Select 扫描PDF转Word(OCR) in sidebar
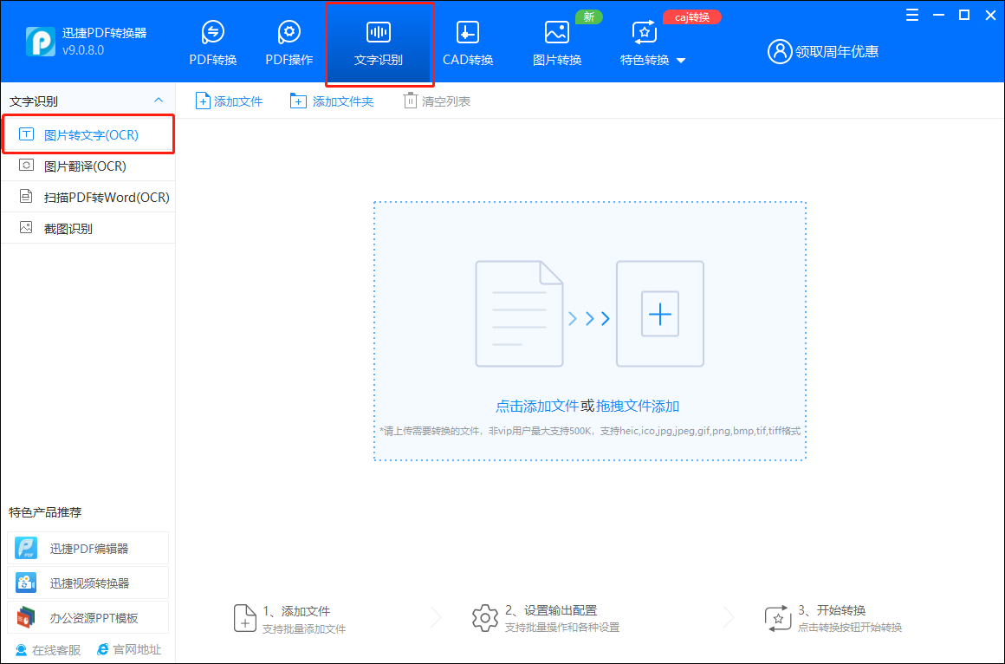The width and height of the screenshot is (1005, 664). [x=88, y=197]
